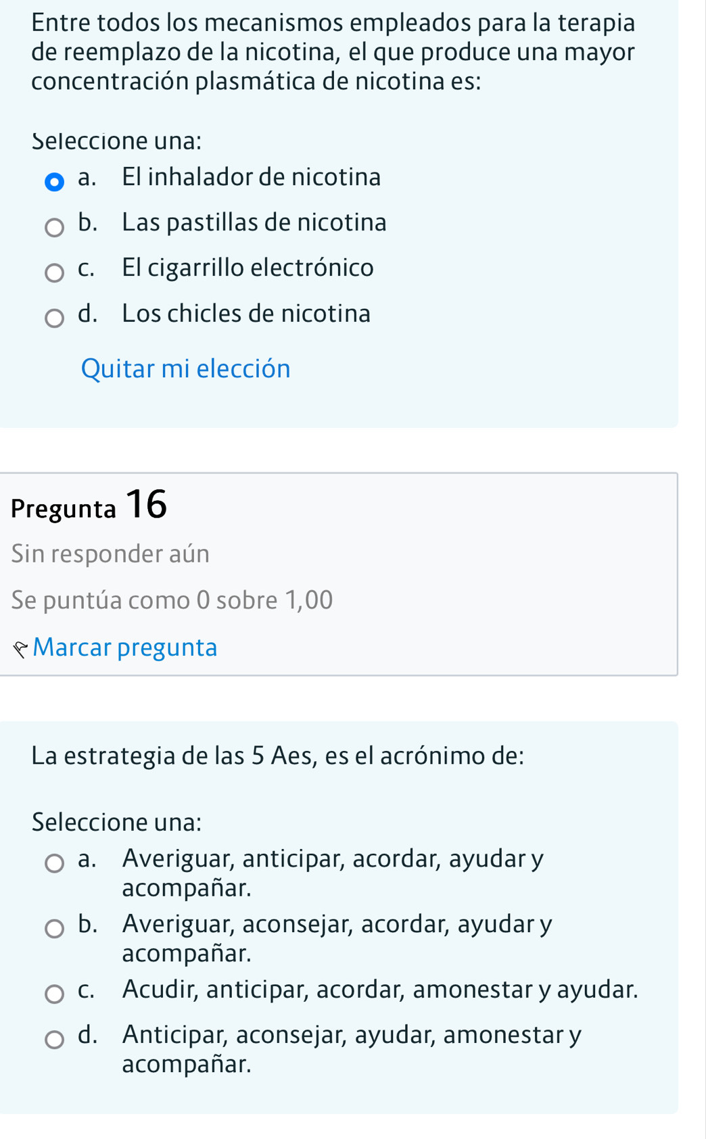Choose option c. El cigarrillo electrónico

coord(54,273)
